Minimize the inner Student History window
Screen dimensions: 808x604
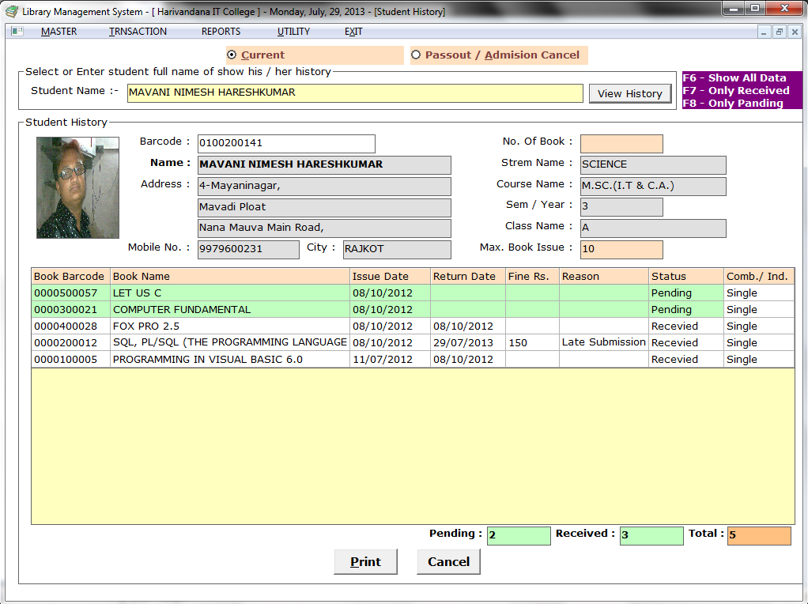(764, 32)
